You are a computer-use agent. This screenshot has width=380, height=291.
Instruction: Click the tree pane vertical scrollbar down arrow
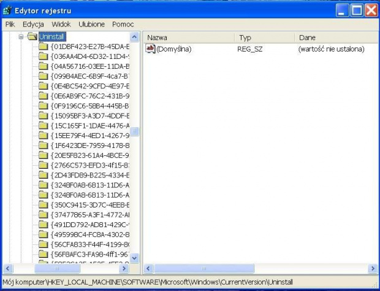click(135, 258)
